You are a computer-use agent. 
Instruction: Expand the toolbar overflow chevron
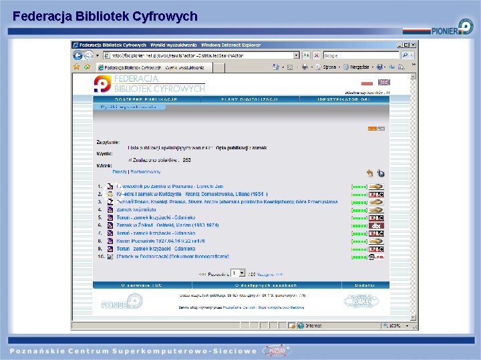click(x=414, y=65)
